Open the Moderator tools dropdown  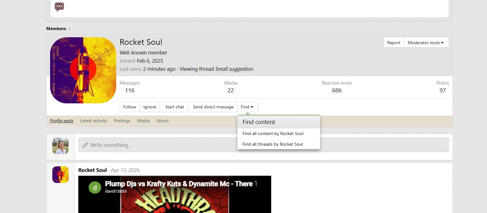click(426, 43)
